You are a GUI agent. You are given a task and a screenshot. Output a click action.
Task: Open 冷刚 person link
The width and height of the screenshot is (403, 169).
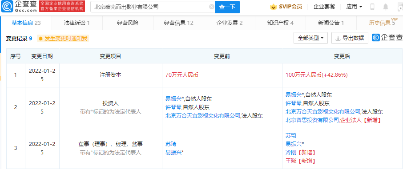(x=291, y=152)
